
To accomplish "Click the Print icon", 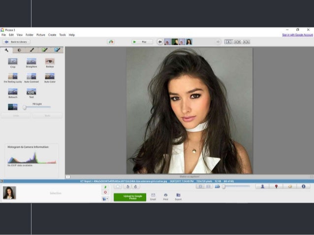I will (165, 196).
